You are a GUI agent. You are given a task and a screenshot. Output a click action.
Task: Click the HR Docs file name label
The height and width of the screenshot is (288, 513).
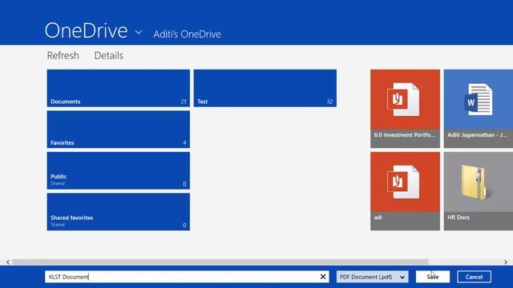[458, 217]
